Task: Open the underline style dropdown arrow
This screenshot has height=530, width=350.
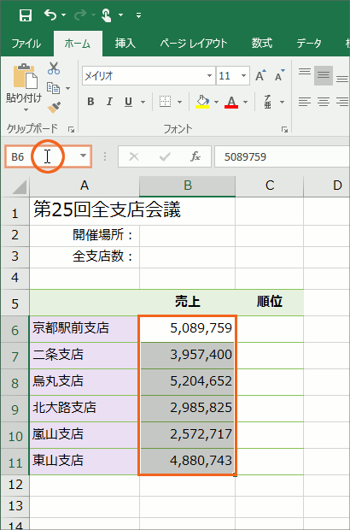Action: 143,102
